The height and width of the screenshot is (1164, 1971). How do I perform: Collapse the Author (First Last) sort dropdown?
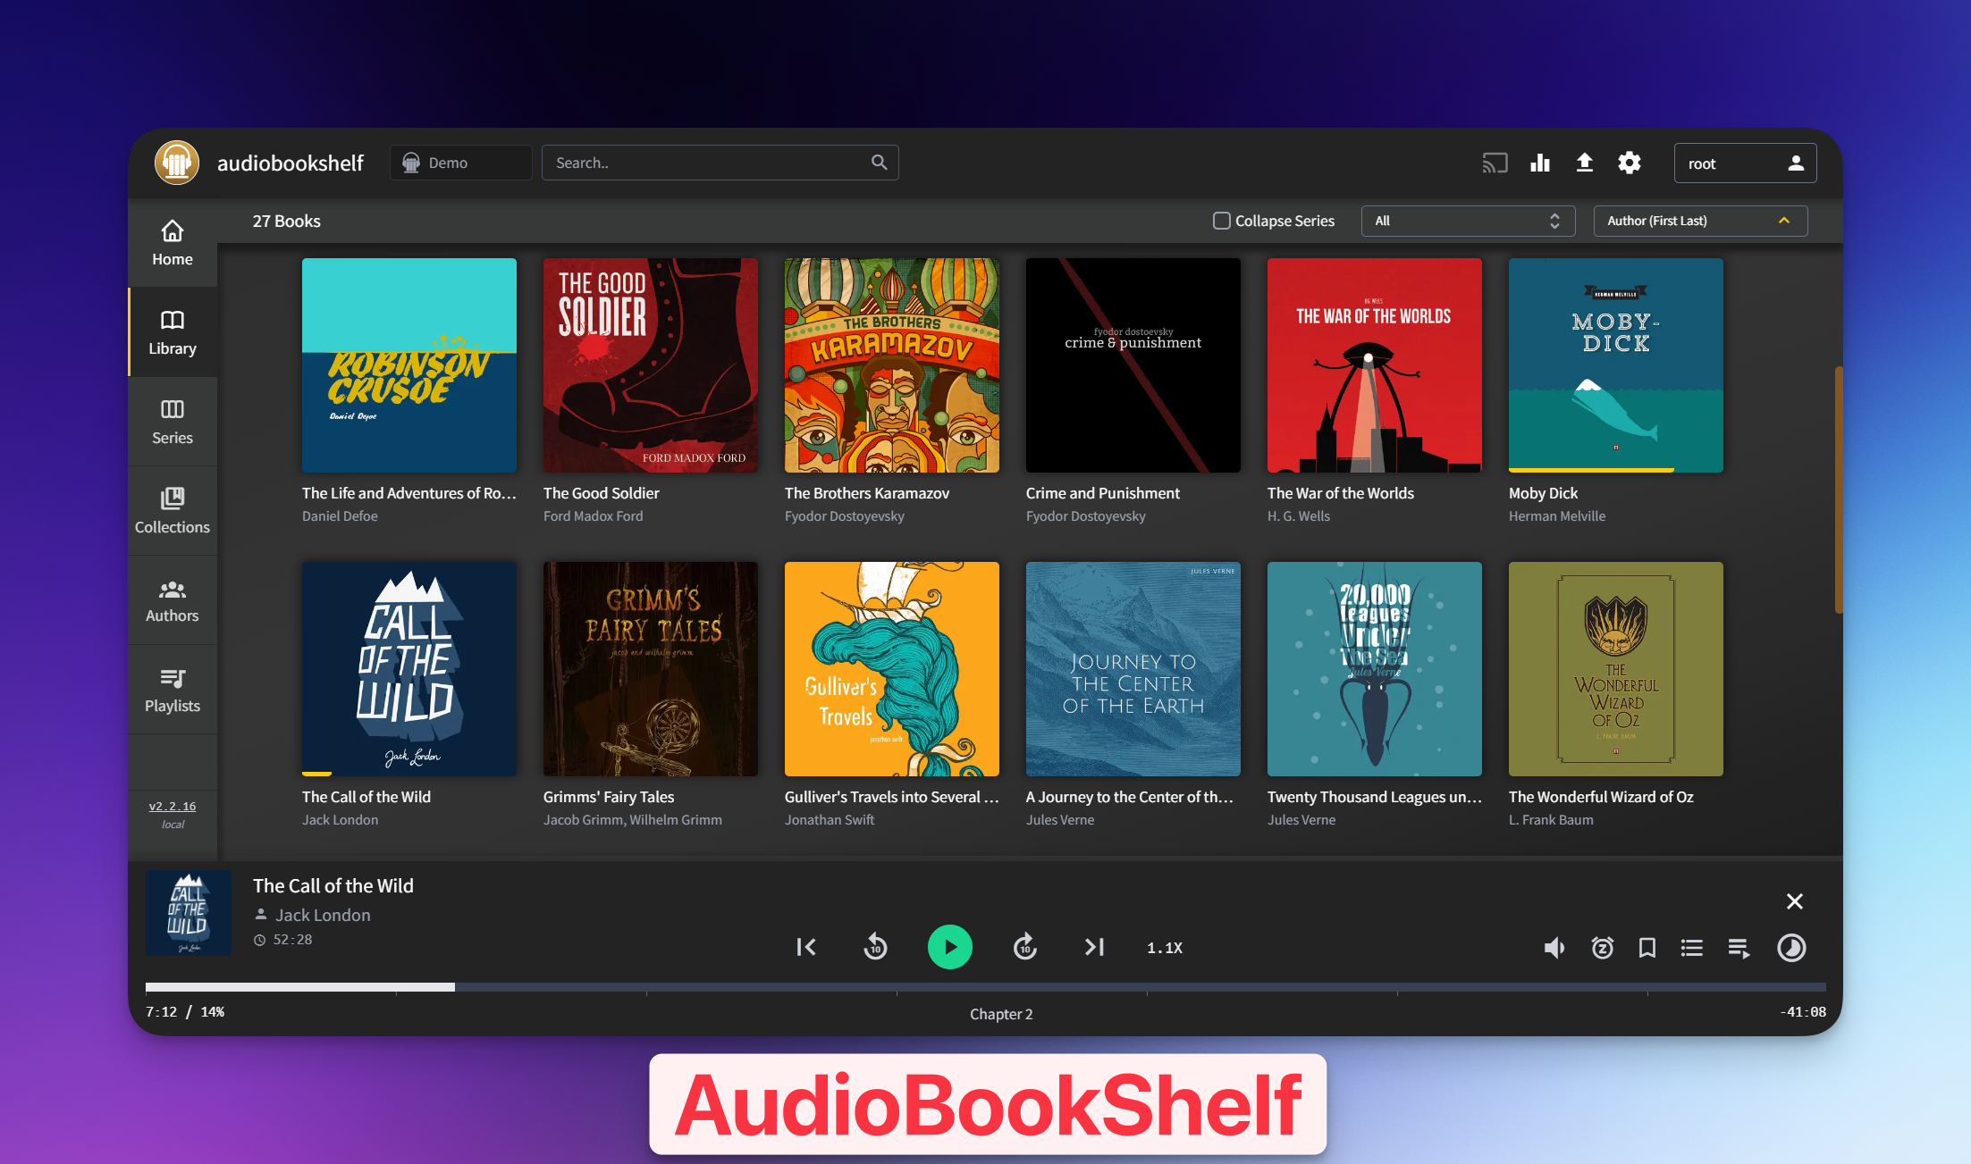pyautogui.click(x=1699, y=221)
